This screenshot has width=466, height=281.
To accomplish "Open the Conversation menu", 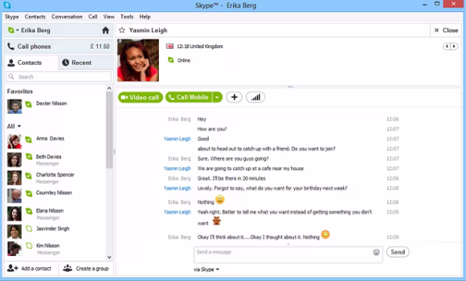I will coord(67,17).
